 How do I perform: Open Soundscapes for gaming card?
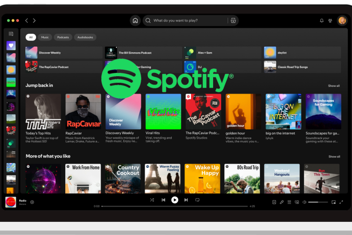coord(323,118)
